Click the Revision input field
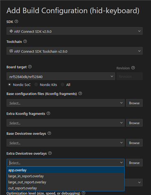 129,76
